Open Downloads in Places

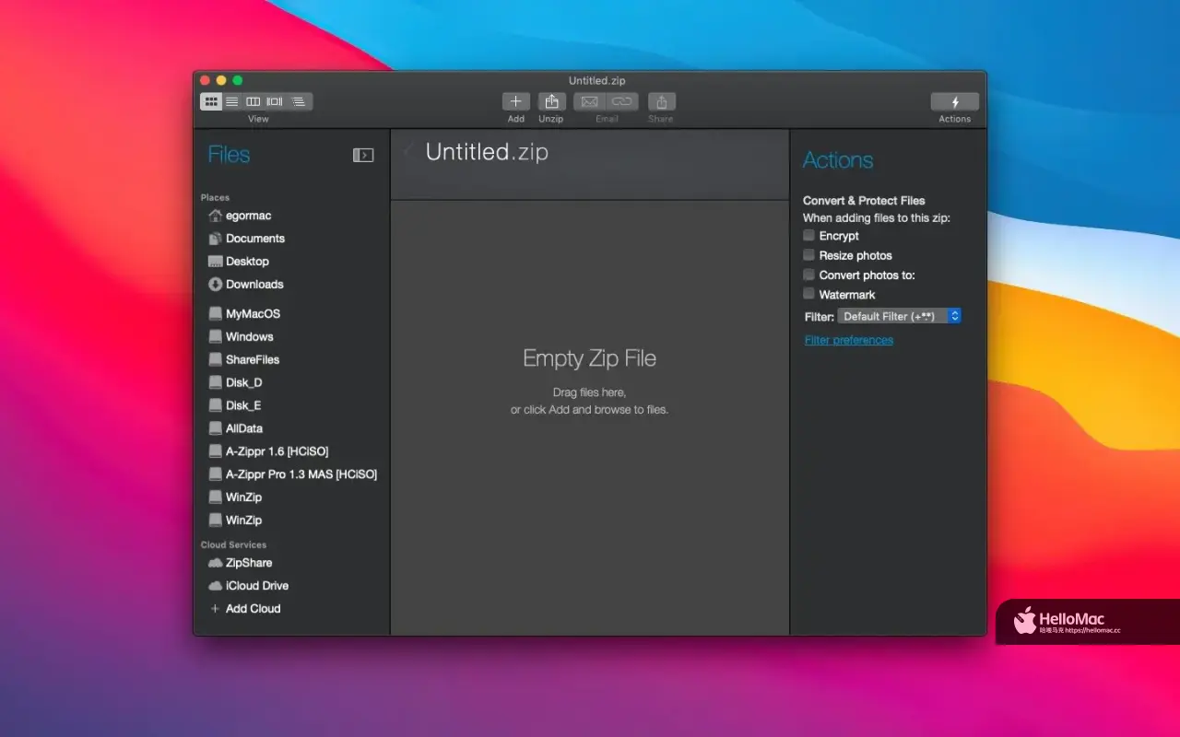coord(245,285)
